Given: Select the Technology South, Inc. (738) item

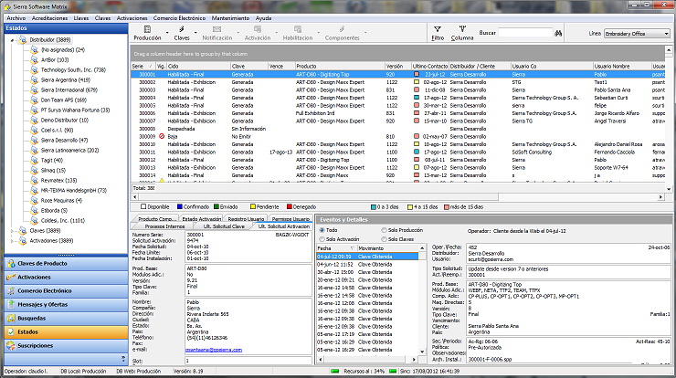Looking at the screenshot, I should click(x=73, y=69).
